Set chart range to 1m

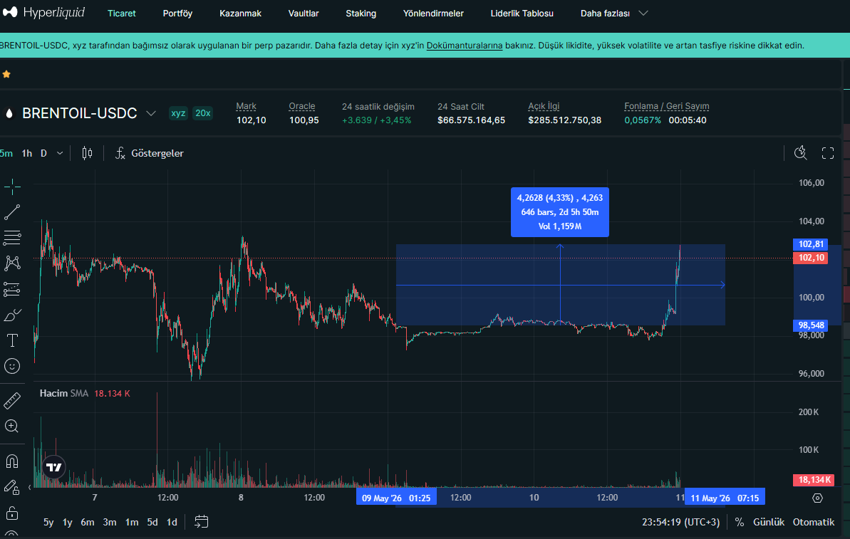[x=132, y=522]
